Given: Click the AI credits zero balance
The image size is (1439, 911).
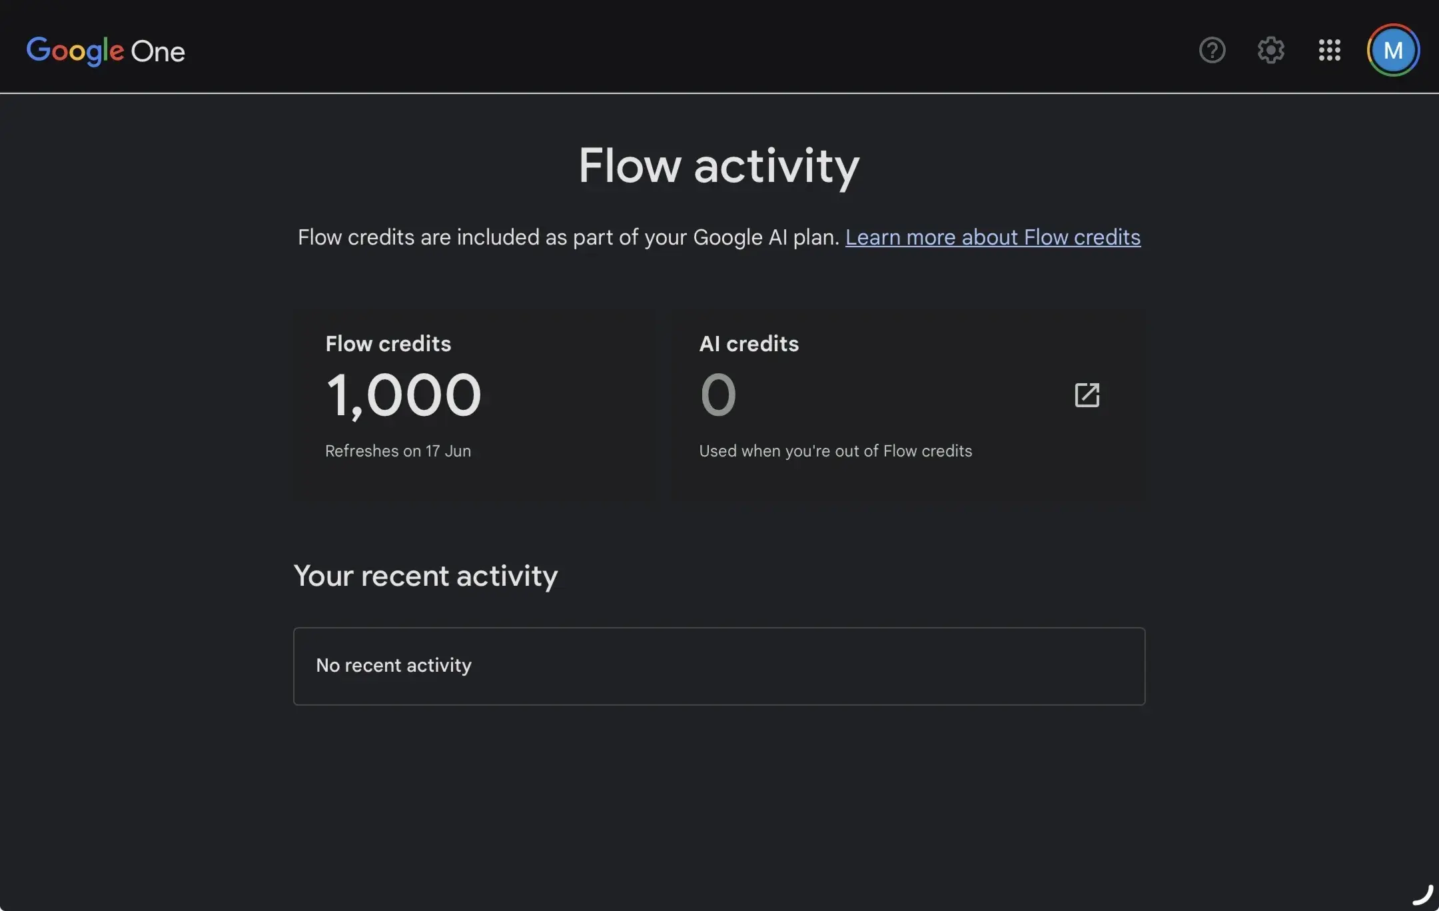Looking at the screenshot, I should (718, 395).
